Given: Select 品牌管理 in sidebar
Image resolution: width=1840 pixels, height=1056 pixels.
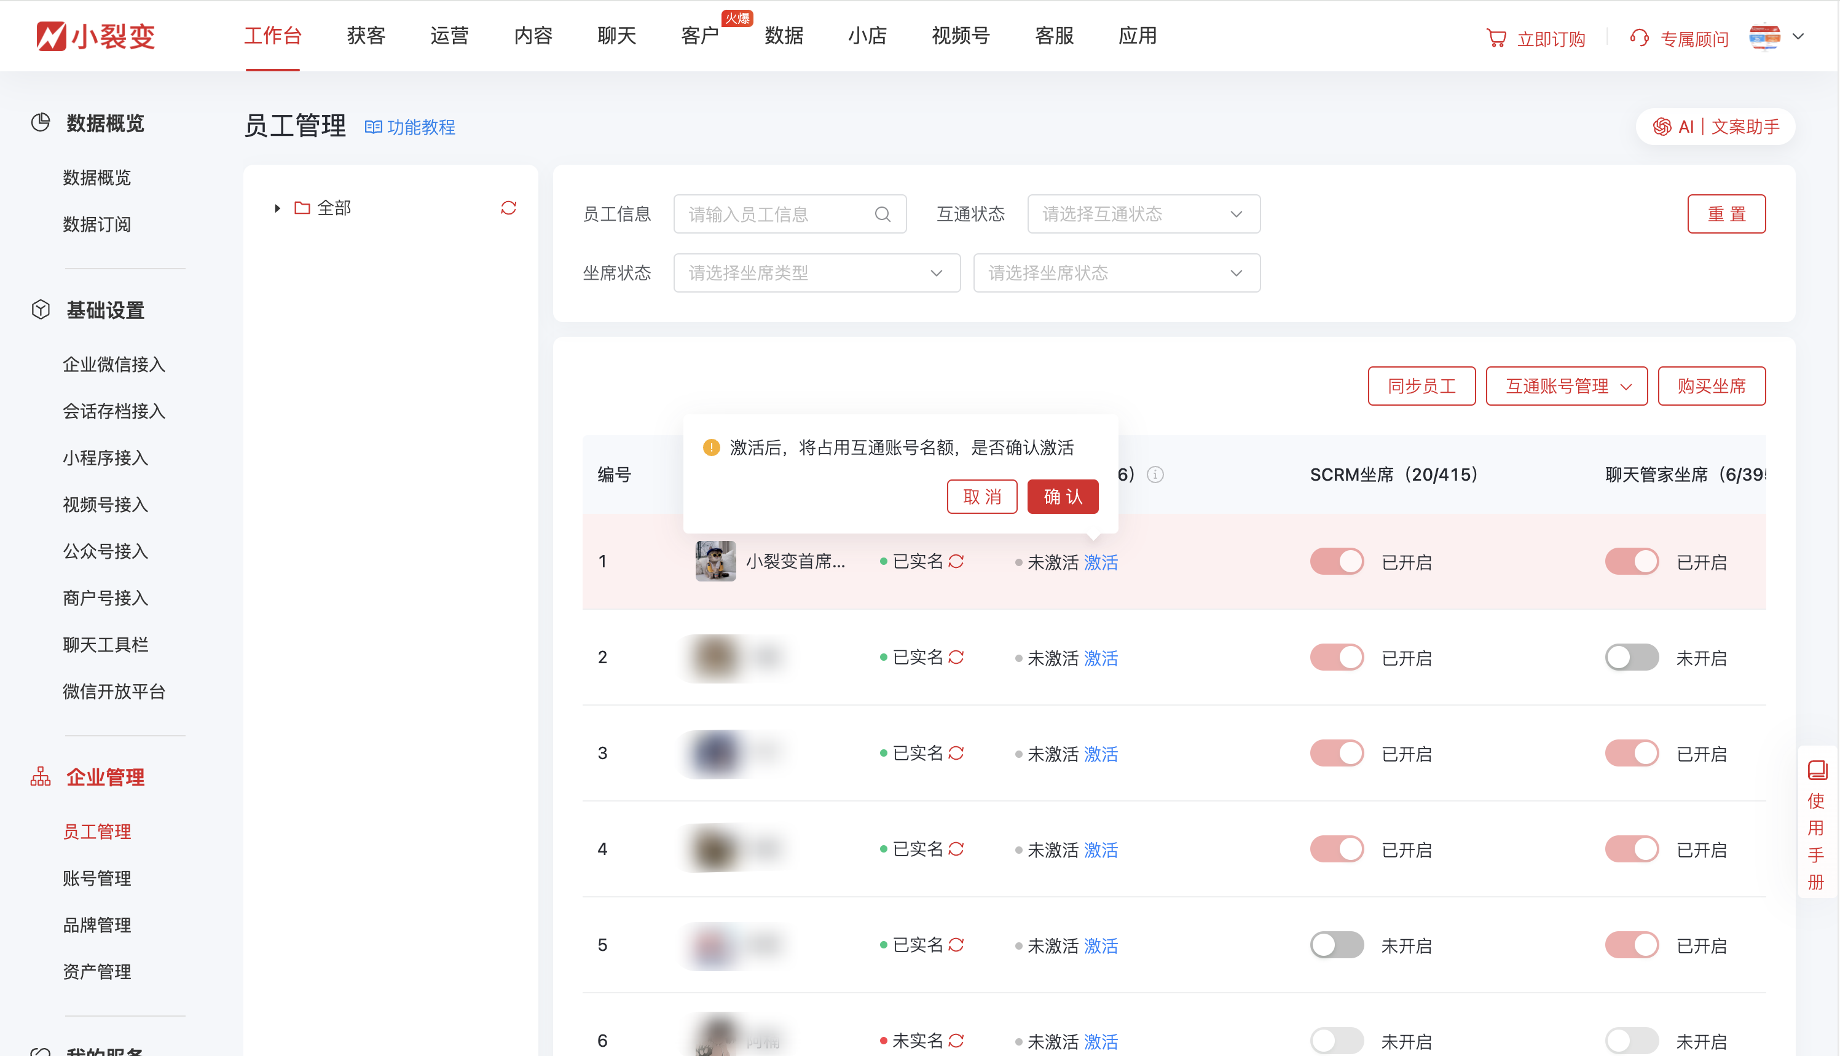Looking at the screenshot, I should click(96, 924).
